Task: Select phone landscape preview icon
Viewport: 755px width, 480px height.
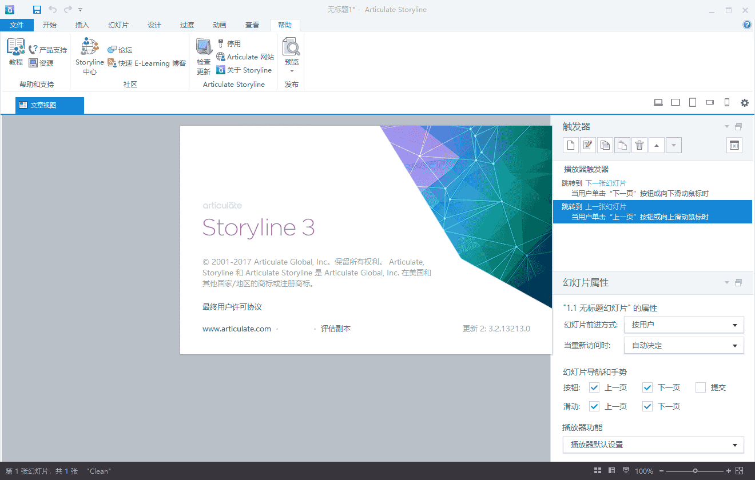Action: pyautogui.click(x=710, y=103)
